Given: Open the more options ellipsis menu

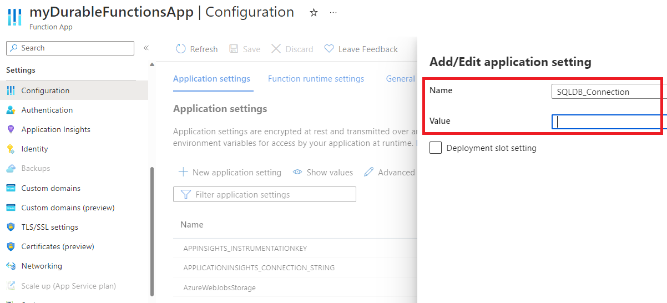Looking at the screenshot, I should 333,13.
